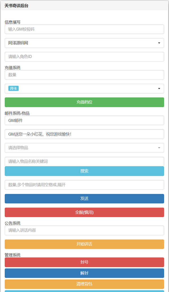The image size is (169, 292).
Task: Click the GM邮件 mail title field
Action: pos(84,120)
